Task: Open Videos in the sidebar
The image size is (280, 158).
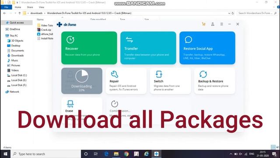Action: click(x=15, y=70)
